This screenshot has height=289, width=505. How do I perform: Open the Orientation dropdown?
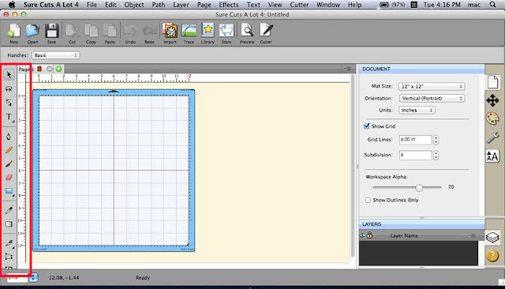(x=432, y=98)
